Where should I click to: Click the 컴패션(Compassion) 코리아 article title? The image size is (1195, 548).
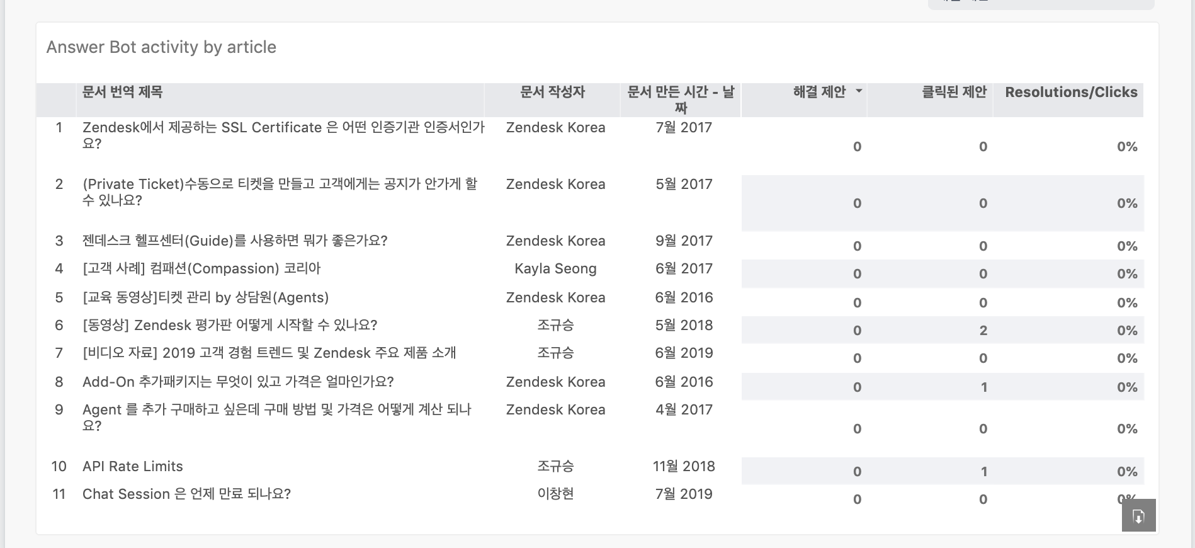[201, 268]
